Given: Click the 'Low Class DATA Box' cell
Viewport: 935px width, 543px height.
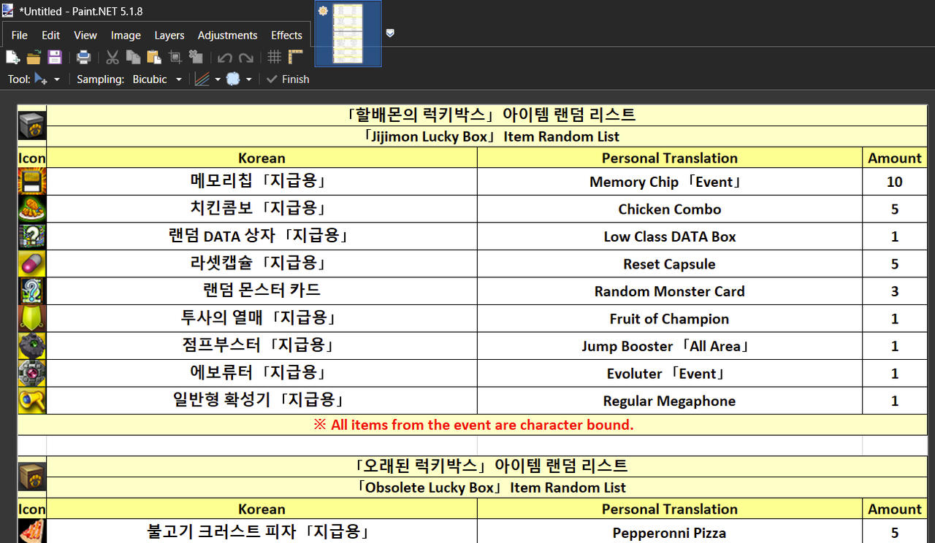Looking at the screenshot, I should [670, 236].
